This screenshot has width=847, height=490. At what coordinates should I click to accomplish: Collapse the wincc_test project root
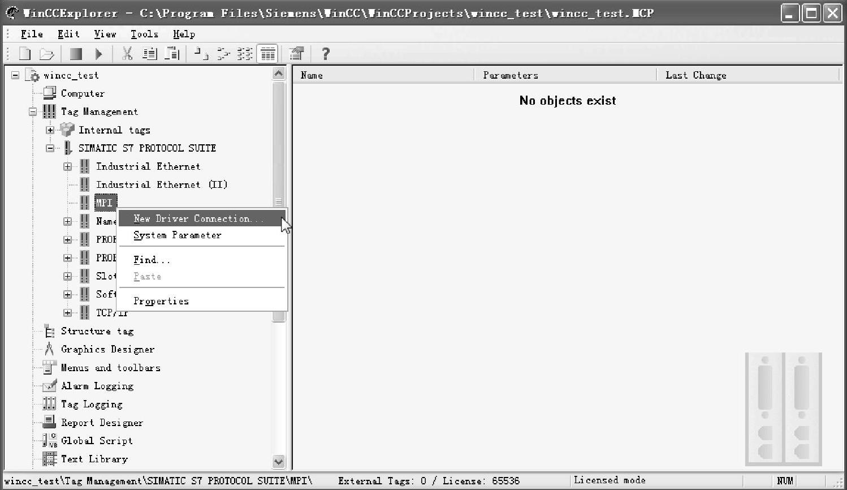(15, 75)
